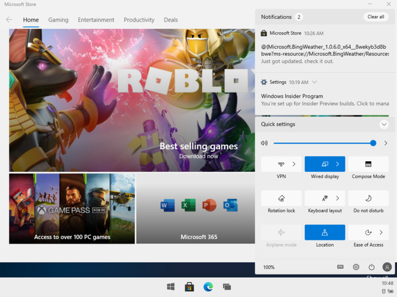Expand the Settings notification chevron

pyautogui.click(x=315, y=82)
